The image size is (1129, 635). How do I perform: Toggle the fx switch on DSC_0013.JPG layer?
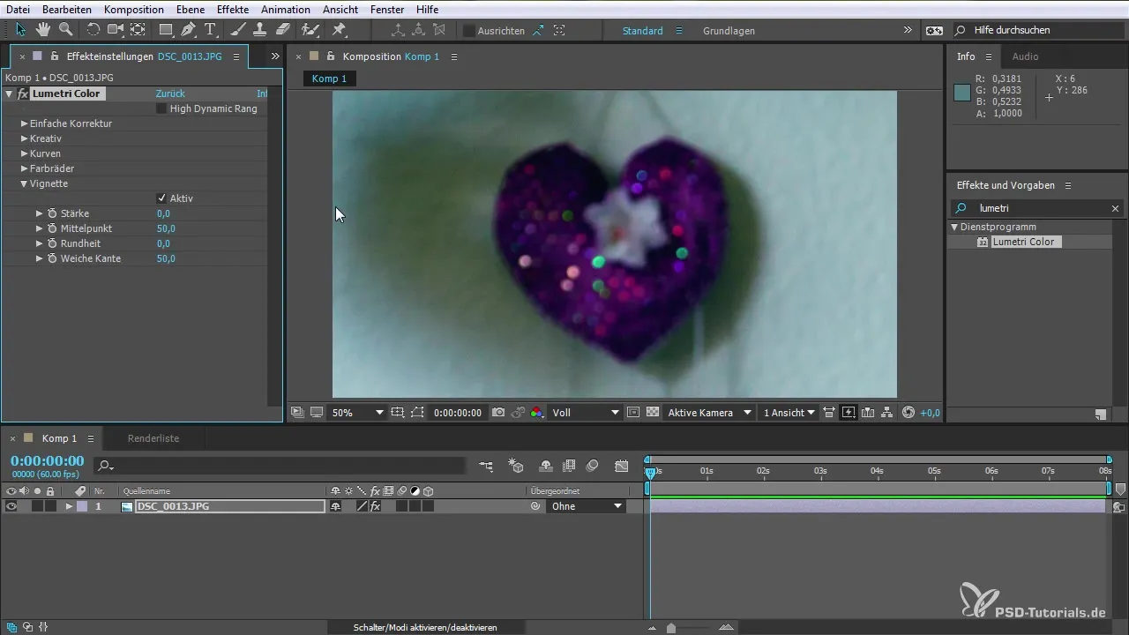point(375,506)
